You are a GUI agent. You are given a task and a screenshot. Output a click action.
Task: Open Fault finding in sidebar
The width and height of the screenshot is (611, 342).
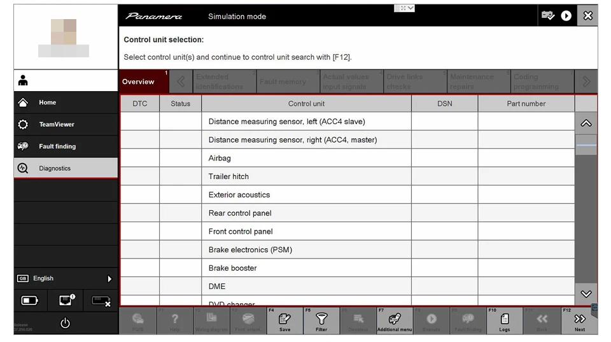[x=66, y=146]
